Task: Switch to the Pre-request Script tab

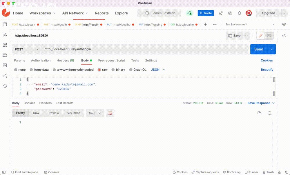Action: (x=111, y=61)
